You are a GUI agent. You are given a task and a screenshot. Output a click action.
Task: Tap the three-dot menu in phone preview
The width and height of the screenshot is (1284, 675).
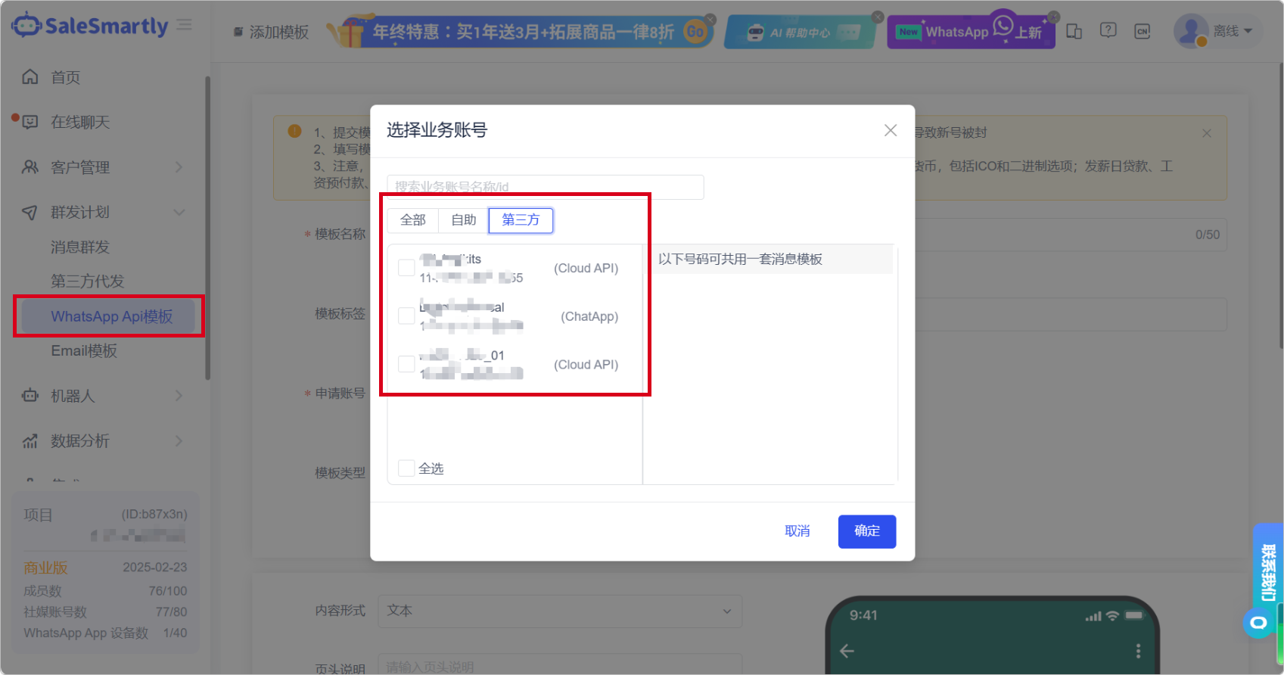[x=1138, y=651]
